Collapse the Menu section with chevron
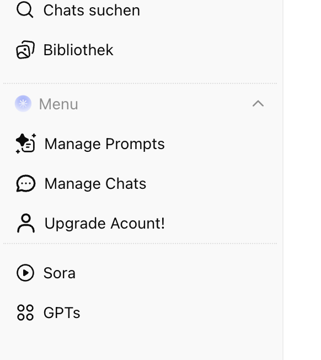 pos(258,104)
